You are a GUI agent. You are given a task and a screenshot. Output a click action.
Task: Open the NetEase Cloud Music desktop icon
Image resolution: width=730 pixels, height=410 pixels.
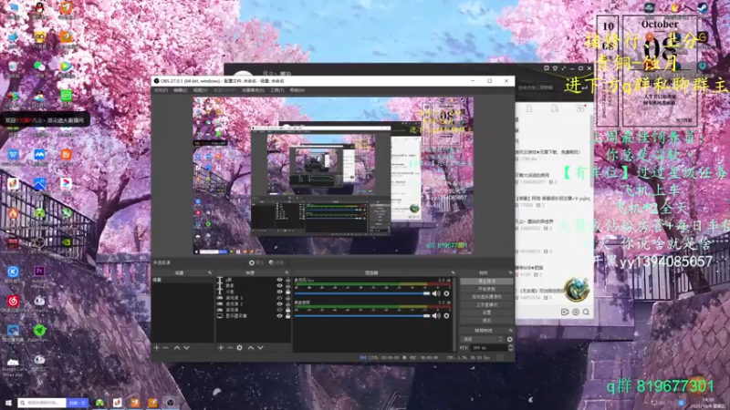tap(13, 302)
